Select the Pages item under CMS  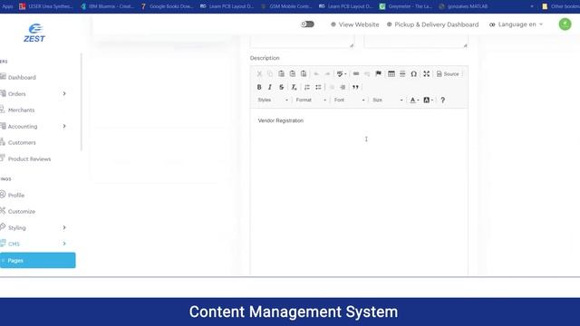coord(37,261)
